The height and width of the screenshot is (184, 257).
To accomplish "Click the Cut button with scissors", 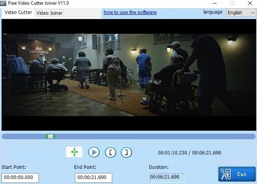I will coord(237,174).
